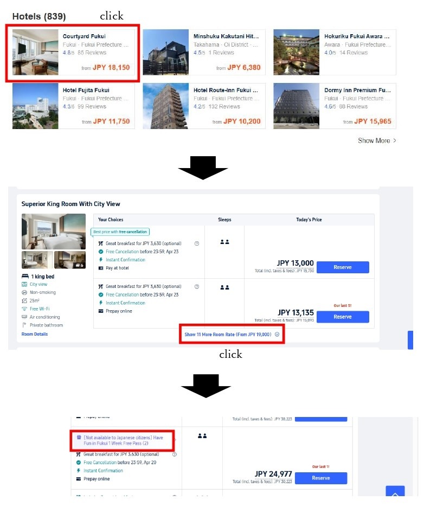Image resolution: width=424 pixels, height=507 pixels.
Task: Click the JPY 11,750 price text
Action: (x=112, y=121)
